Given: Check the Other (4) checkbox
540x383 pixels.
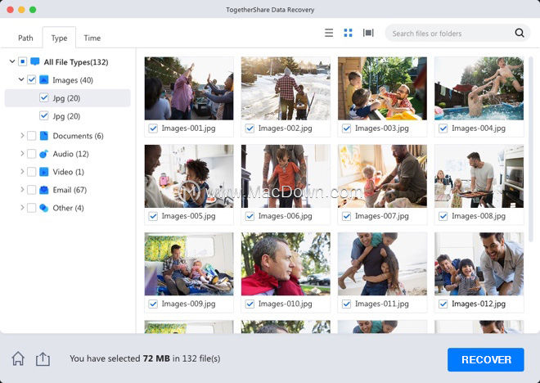Looking at the screenshot, I should (x=31, y=208).
